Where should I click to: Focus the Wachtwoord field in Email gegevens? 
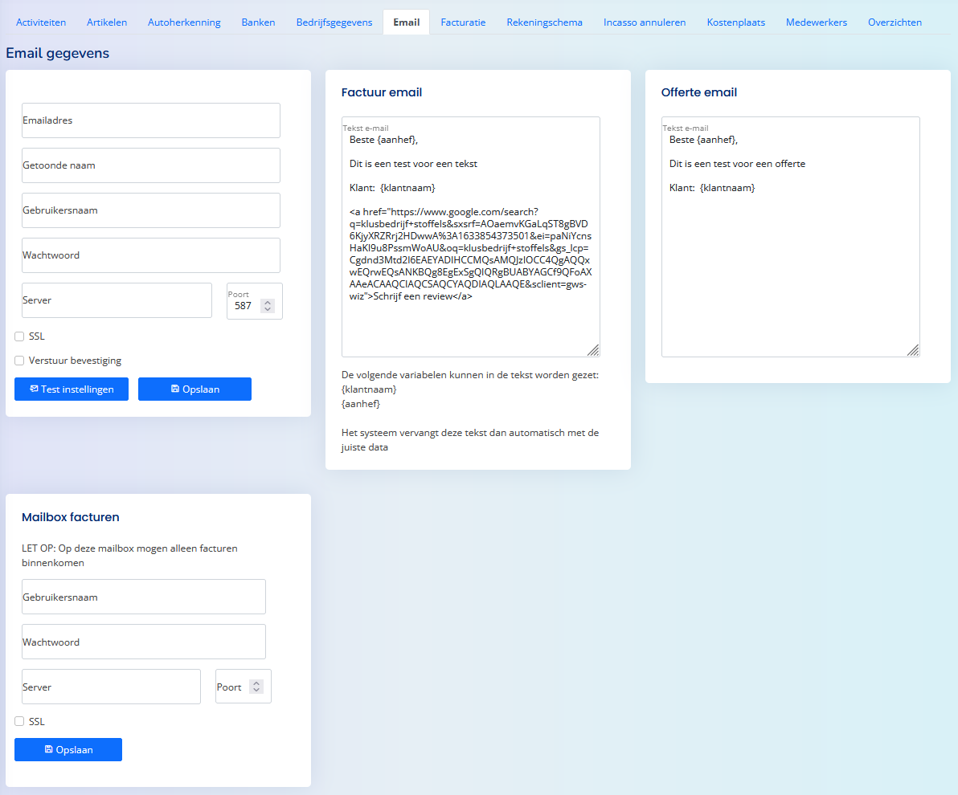[151, 255]
